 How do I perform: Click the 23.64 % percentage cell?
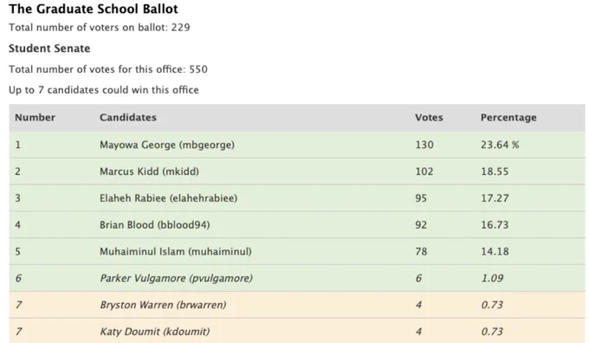pos(500,145)
